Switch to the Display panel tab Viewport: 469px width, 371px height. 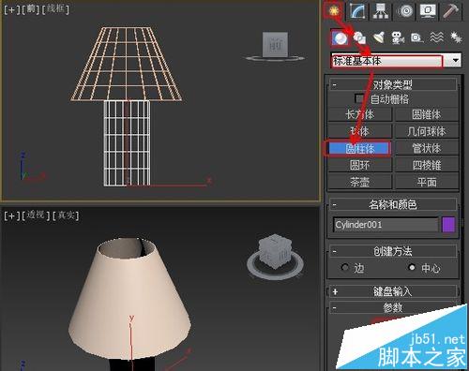click(429, 11)
